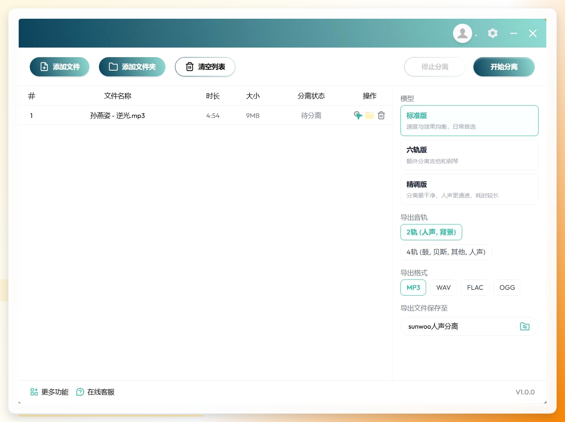Image resolution: width=565 pixels, height=422 pixels.
Task: Close the application window
Action: [533, 33]
